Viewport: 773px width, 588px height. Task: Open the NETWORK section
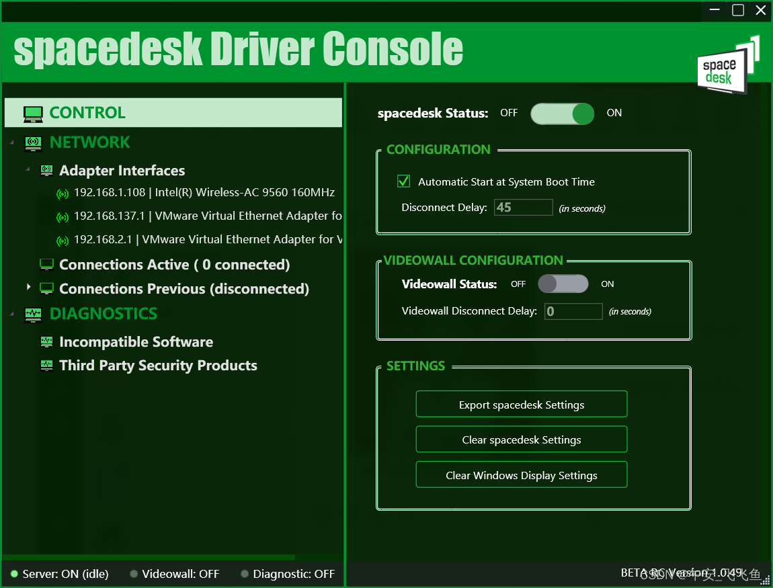(x=89, y=143)
